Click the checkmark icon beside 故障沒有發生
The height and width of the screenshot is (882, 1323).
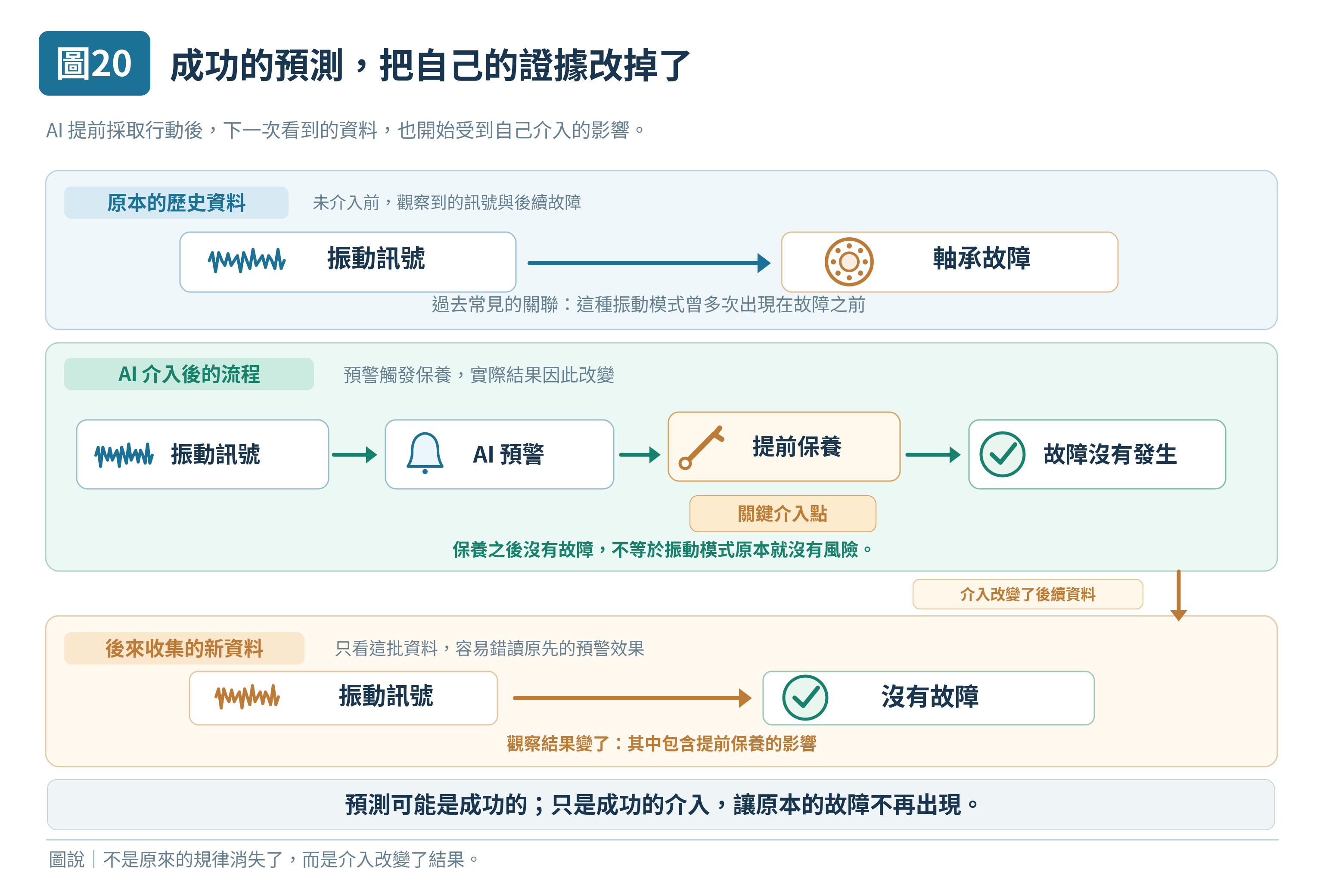(x=1003, y=454)
